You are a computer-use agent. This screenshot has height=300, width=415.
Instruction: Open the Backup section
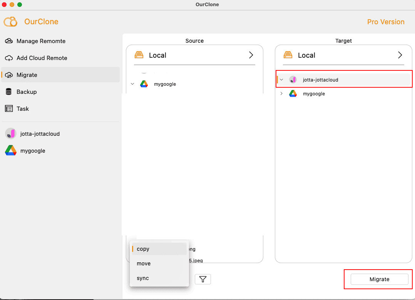tap(27, 92)
